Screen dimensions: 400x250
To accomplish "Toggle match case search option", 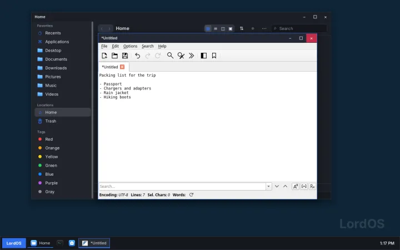I will (296, 187).
